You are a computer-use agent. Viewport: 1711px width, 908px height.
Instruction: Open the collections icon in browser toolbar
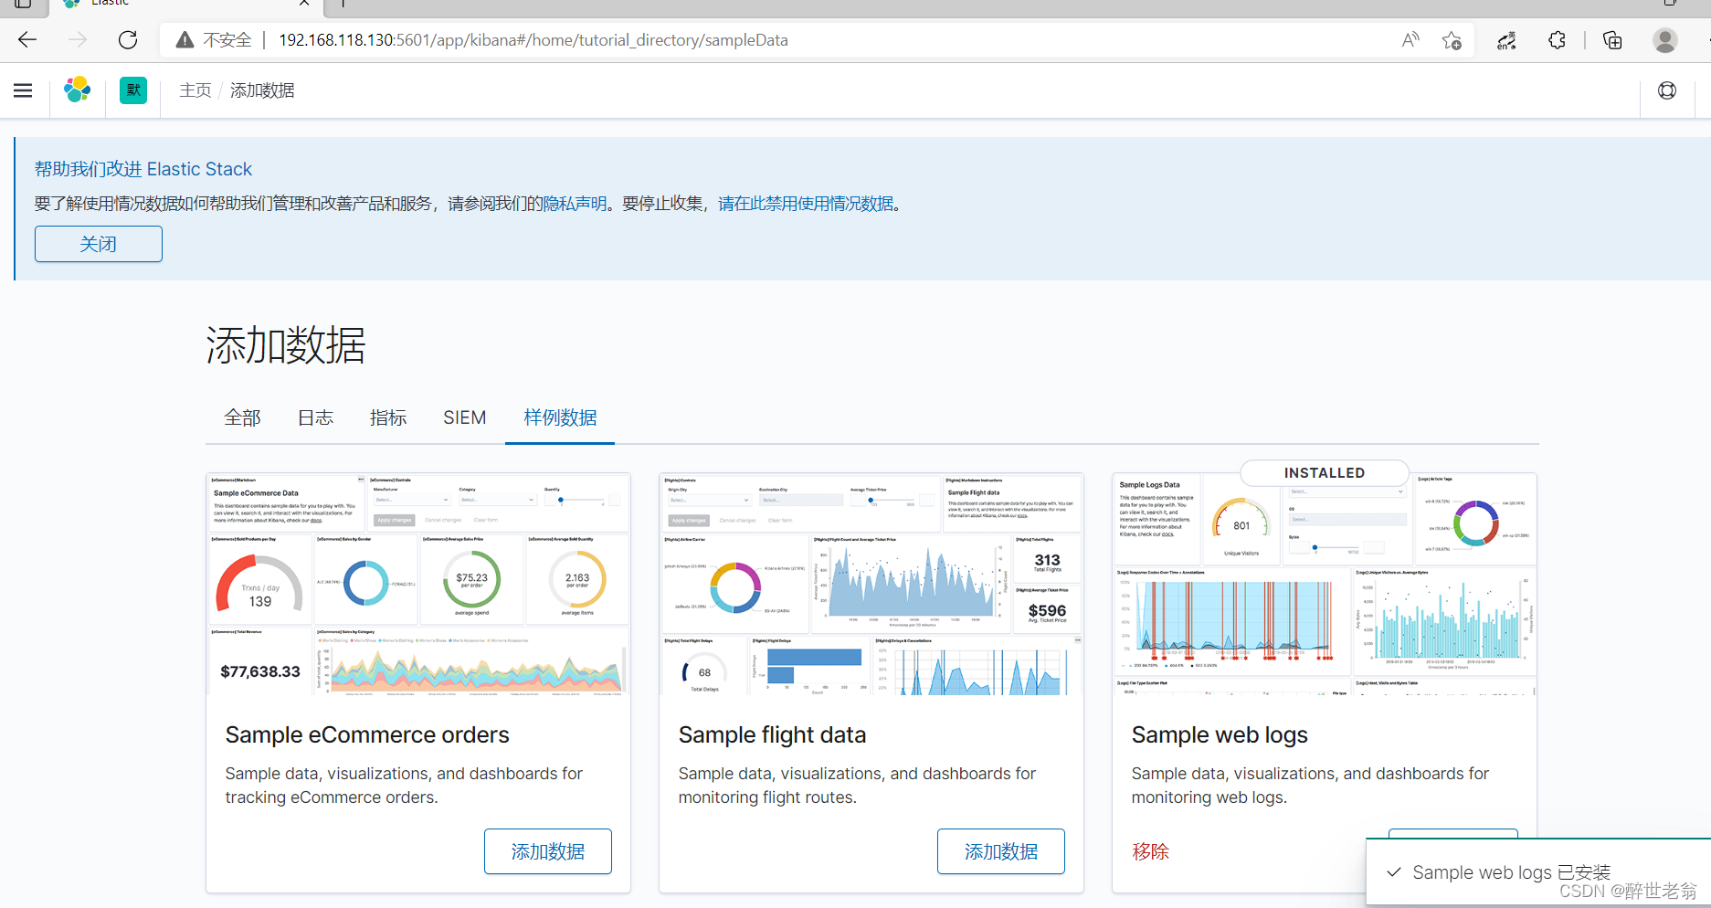click(1612, 40)
